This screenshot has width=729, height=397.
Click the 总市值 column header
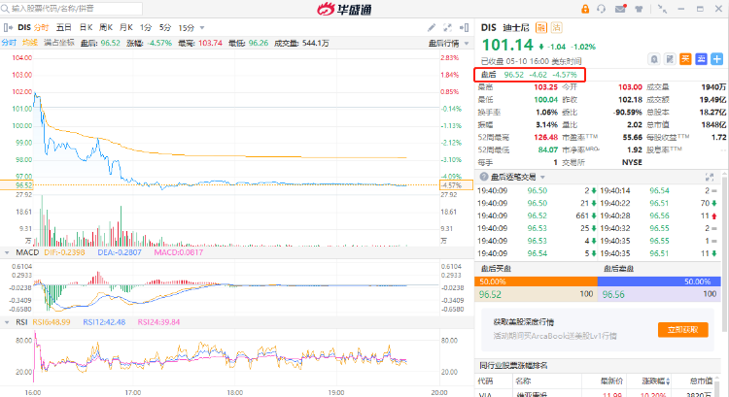click(x=701, y=381)
